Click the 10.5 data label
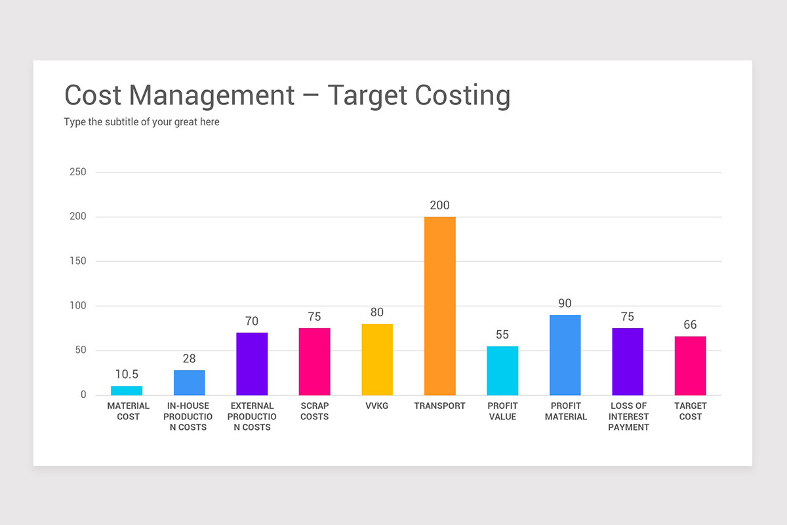 127,374
